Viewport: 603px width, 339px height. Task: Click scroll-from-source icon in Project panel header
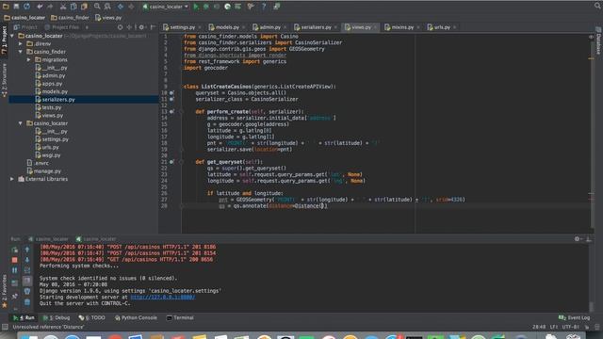[121, 27]
